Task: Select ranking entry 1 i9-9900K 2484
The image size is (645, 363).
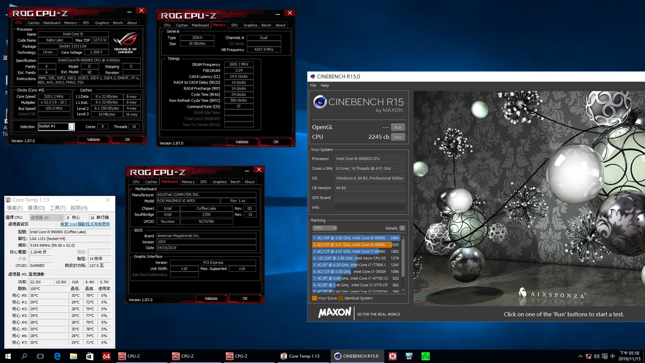Action: pyautogui.click(x=356, y=238)
